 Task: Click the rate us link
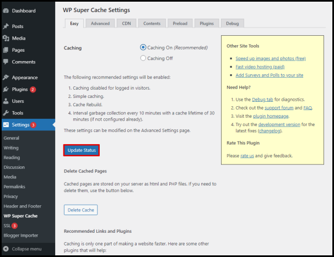point(247,156)
